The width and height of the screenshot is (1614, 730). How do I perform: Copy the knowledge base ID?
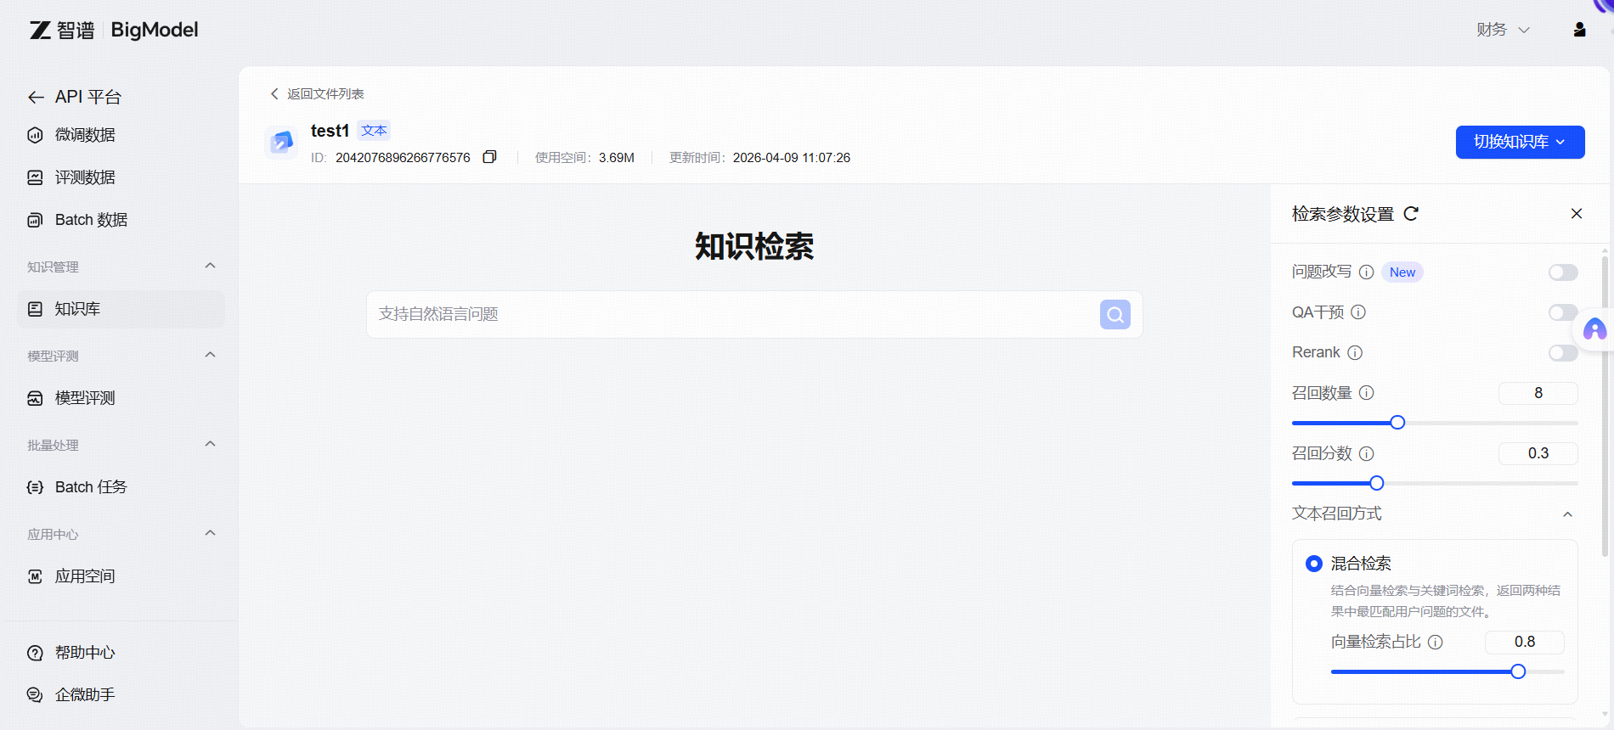click(489, 157)
